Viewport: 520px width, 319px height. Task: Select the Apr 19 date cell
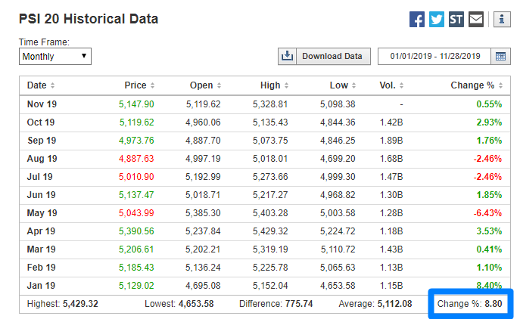[x=41, y=231]
